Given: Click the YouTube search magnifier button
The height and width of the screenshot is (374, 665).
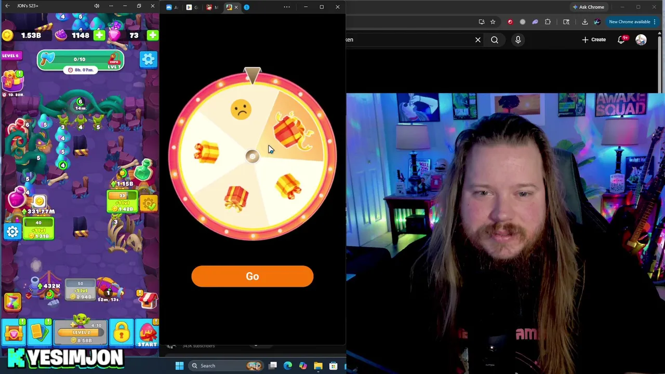Looking at the screenshot, I should click(x=495, y=39).
